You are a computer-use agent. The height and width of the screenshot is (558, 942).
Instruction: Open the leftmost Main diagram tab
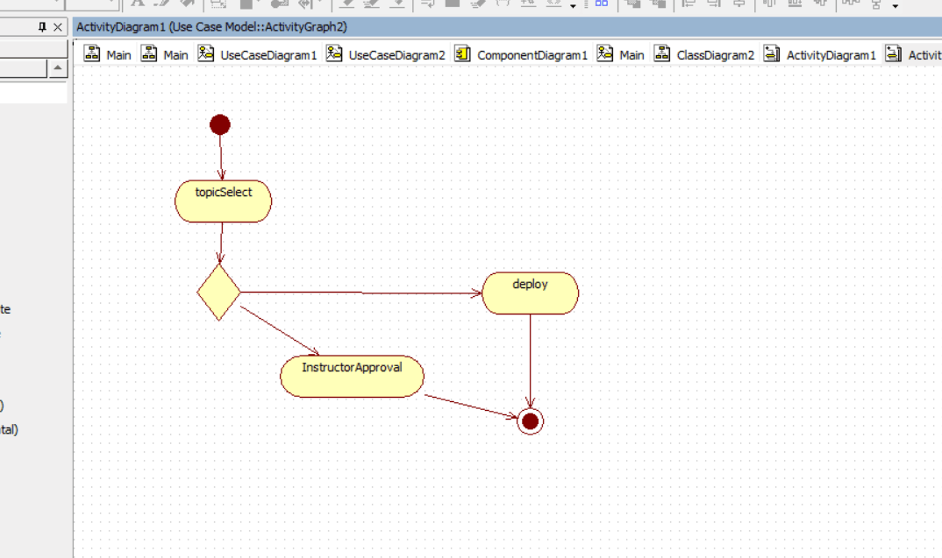coord(108,54)
